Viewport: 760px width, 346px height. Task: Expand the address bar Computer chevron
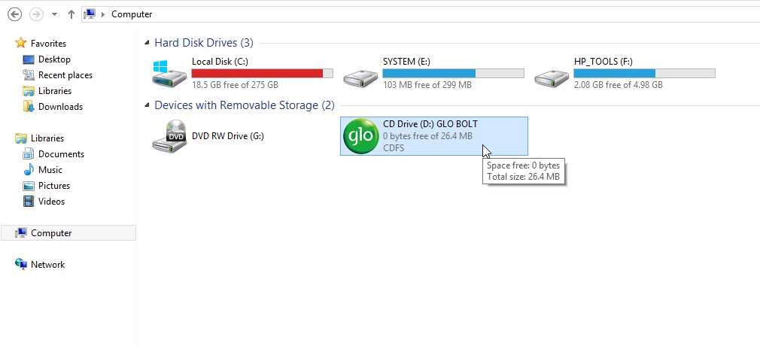tap(103, 14)
